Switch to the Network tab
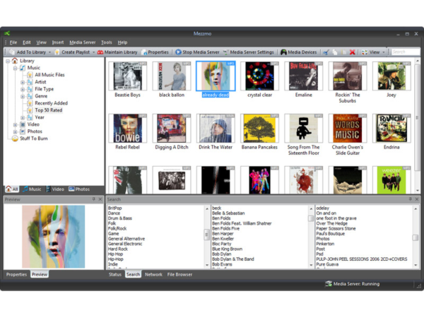The image size is (424, 318). coord(153,274)
